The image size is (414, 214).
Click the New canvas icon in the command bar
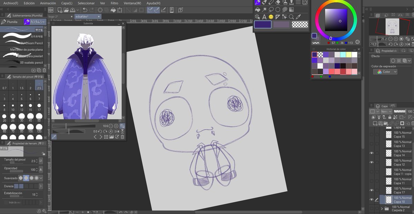point(60,10)
